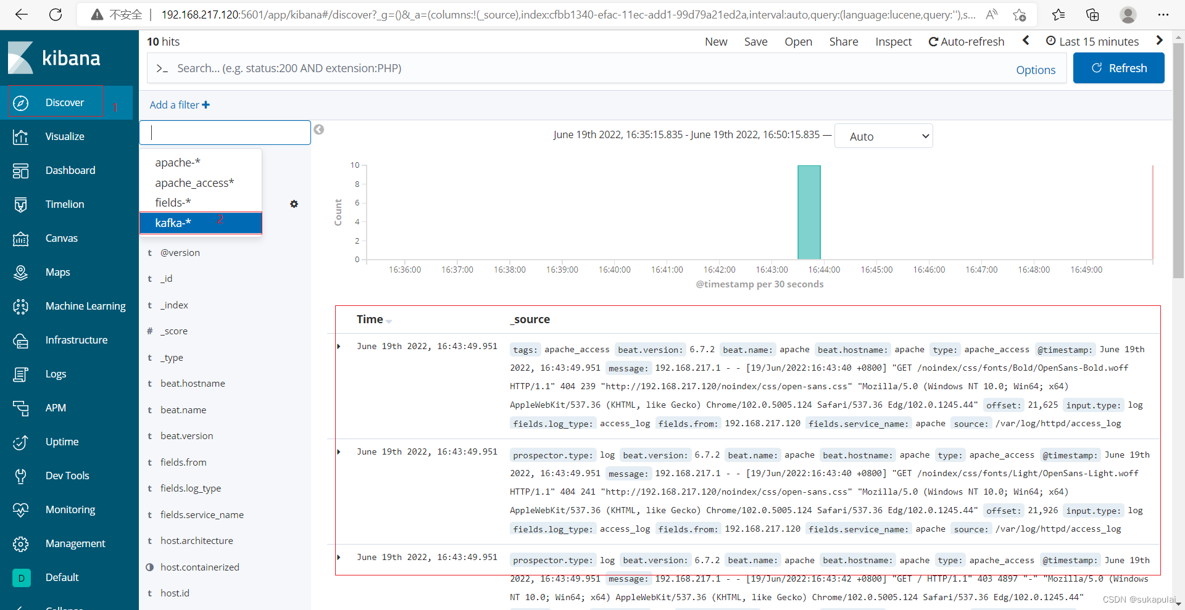1185x610 pixels.
Task: Click Add a filter link
Action: 180,105
